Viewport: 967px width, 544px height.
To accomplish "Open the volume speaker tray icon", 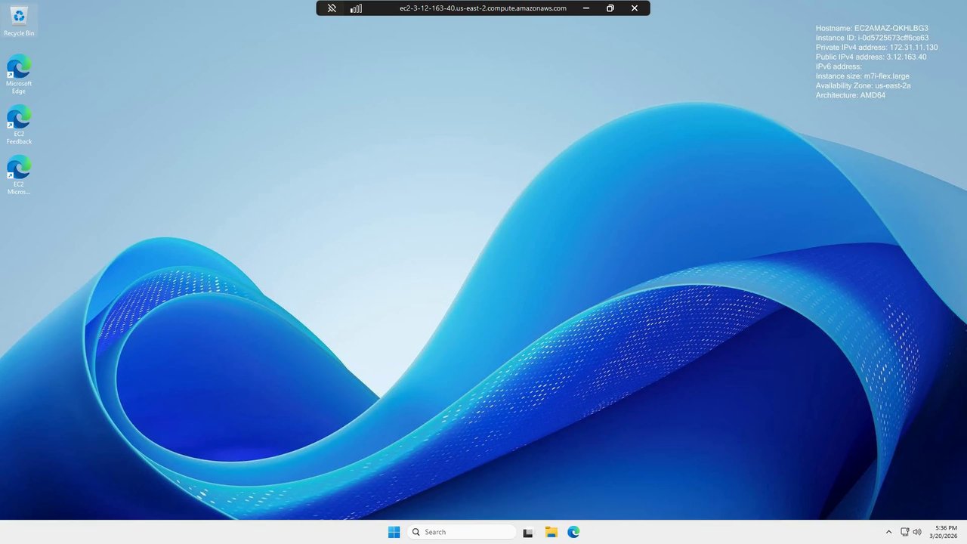I will (917, 532).
